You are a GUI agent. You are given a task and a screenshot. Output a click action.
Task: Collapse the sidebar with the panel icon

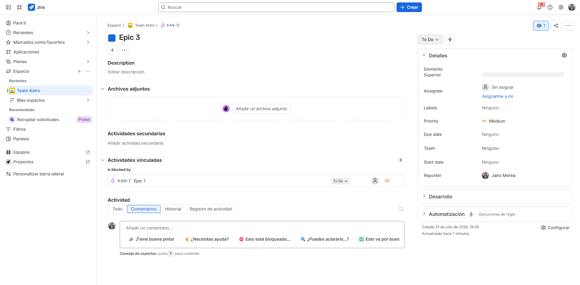[x=8, y=7]
